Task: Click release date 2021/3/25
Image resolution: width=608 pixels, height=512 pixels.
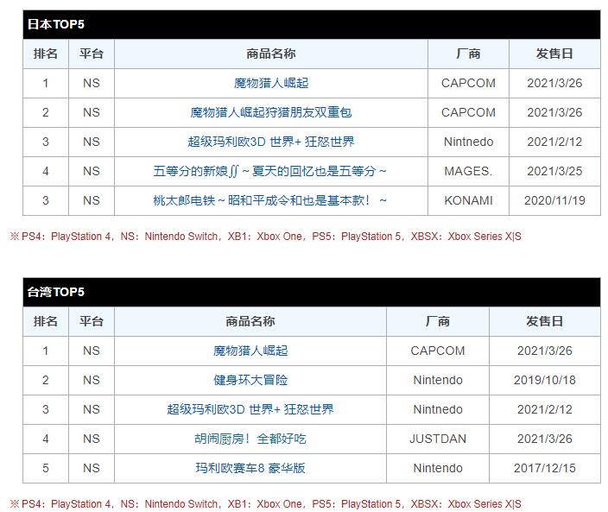Action: [x=554, y=171]
